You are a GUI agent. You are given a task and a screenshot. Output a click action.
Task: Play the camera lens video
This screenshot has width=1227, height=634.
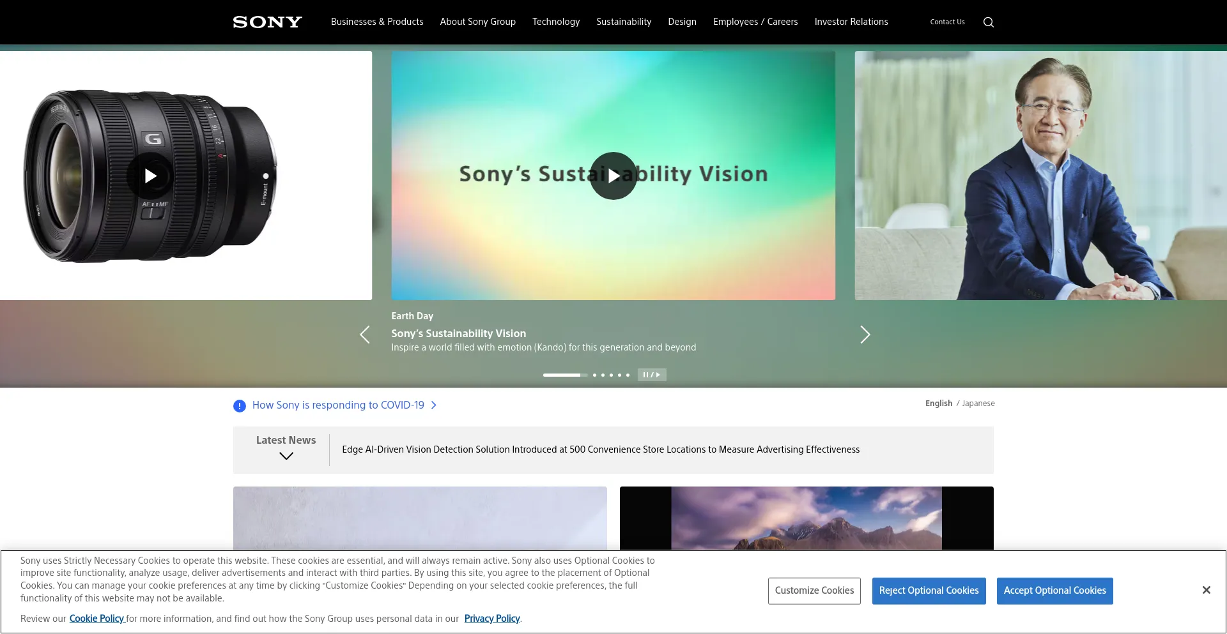[150, 176]
